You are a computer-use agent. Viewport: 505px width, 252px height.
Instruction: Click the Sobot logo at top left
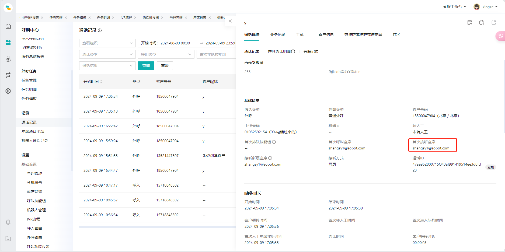pos(8,8)
